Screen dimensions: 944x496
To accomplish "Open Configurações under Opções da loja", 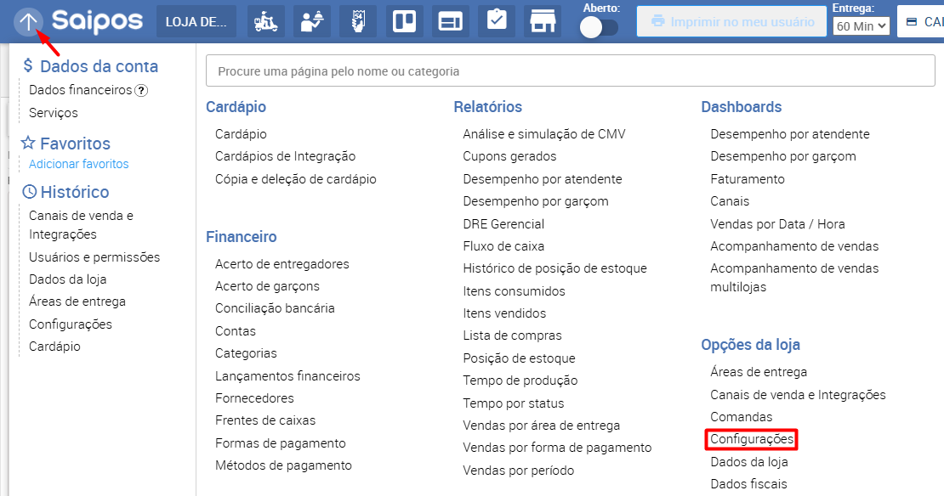I will point(752,439).
